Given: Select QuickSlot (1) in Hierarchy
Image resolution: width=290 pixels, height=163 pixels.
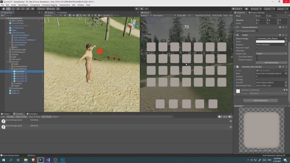Looking at the screenshot, I should (21, 74).
